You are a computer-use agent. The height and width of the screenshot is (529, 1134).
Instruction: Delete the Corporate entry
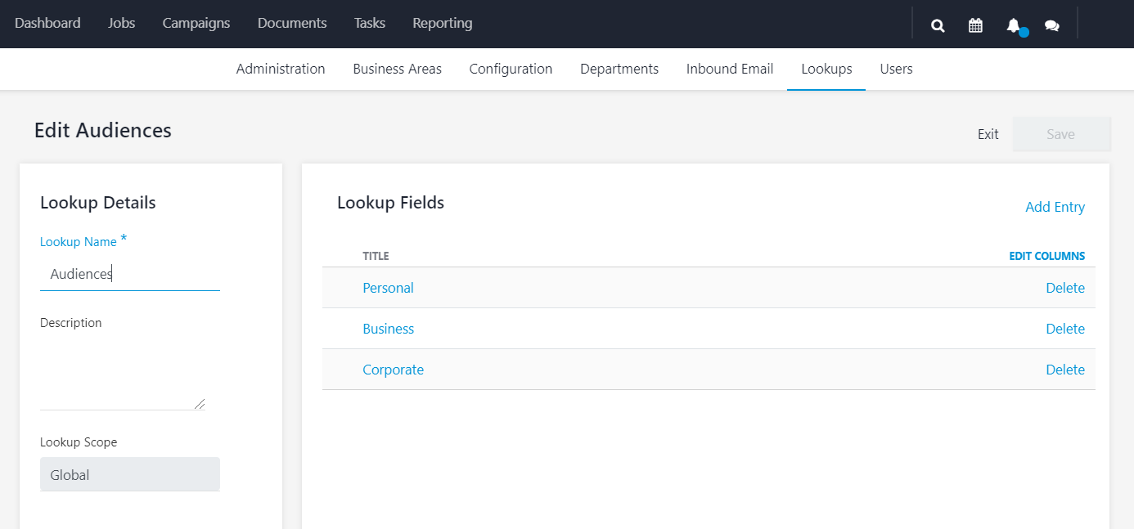click(x=1065, y=370)
